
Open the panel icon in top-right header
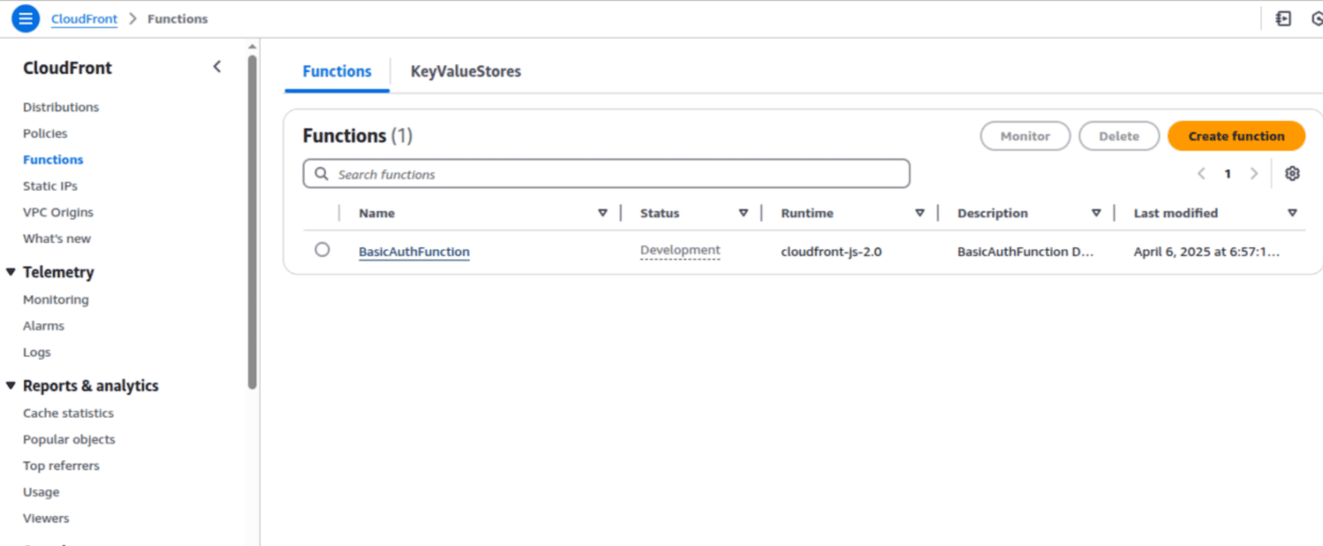(x=1283, y=19)
